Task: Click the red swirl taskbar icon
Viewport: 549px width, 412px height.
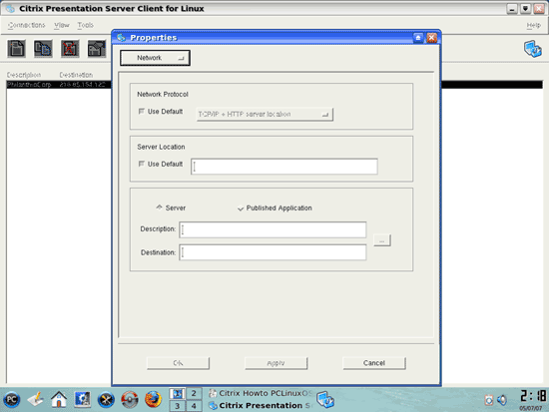Action: [x=130, y=399]
